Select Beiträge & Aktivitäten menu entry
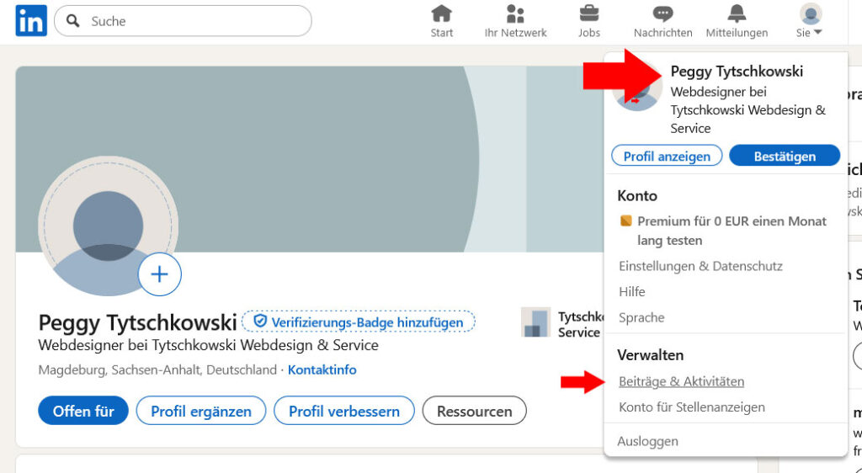862x473 pixels. [681, 381]
